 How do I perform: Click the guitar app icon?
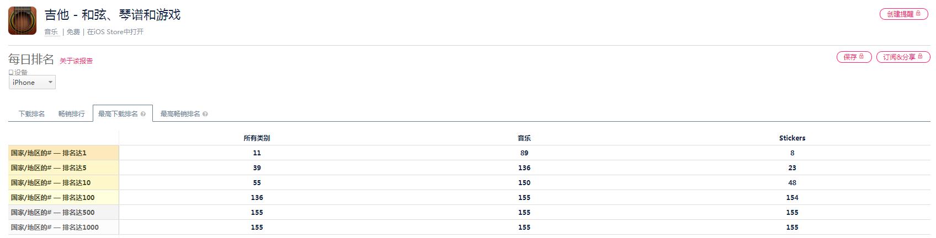[x=22, y=21]
